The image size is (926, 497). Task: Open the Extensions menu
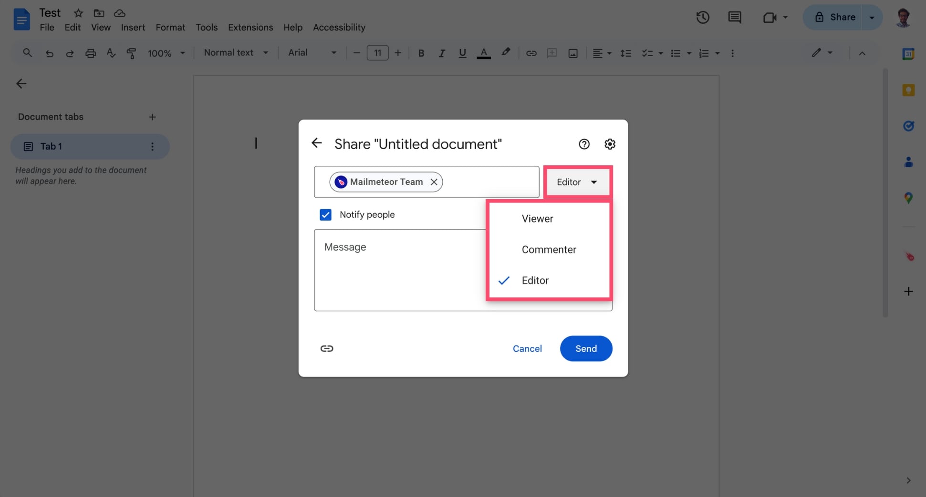coord(250,27)
